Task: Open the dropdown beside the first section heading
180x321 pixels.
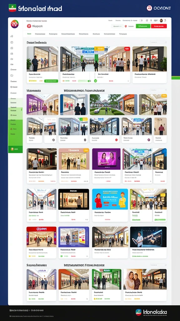Action: point(158,42)
